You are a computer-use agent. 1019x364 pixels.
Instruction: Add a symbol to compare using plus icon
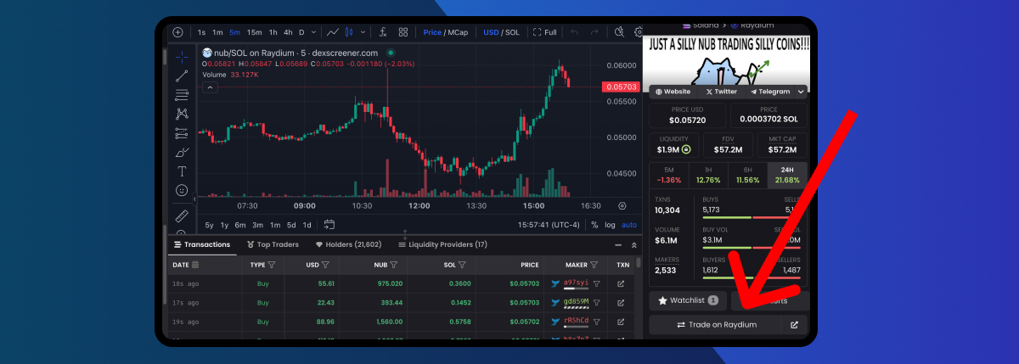click(x=177, y=32)
